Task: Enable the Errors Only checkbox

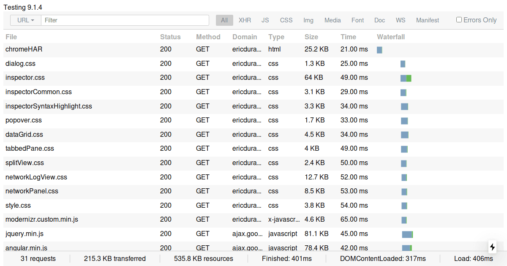Action: pos(459,20)
